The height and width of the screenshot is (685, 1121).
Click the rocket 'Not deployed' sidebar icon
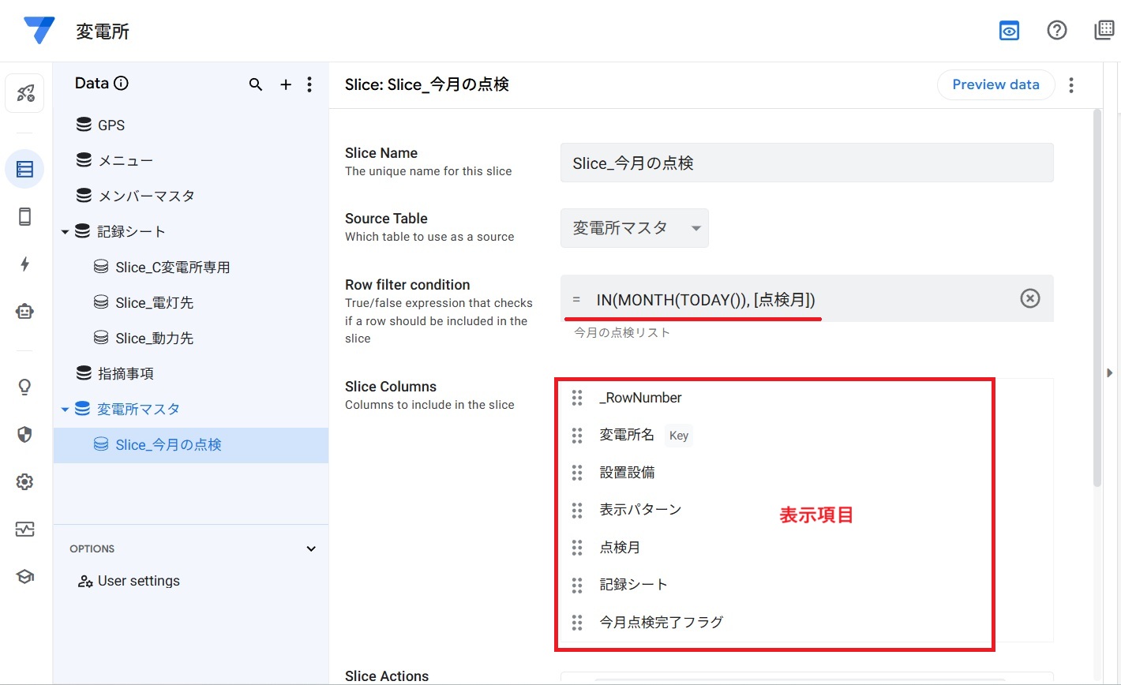(x=24, y=94)
